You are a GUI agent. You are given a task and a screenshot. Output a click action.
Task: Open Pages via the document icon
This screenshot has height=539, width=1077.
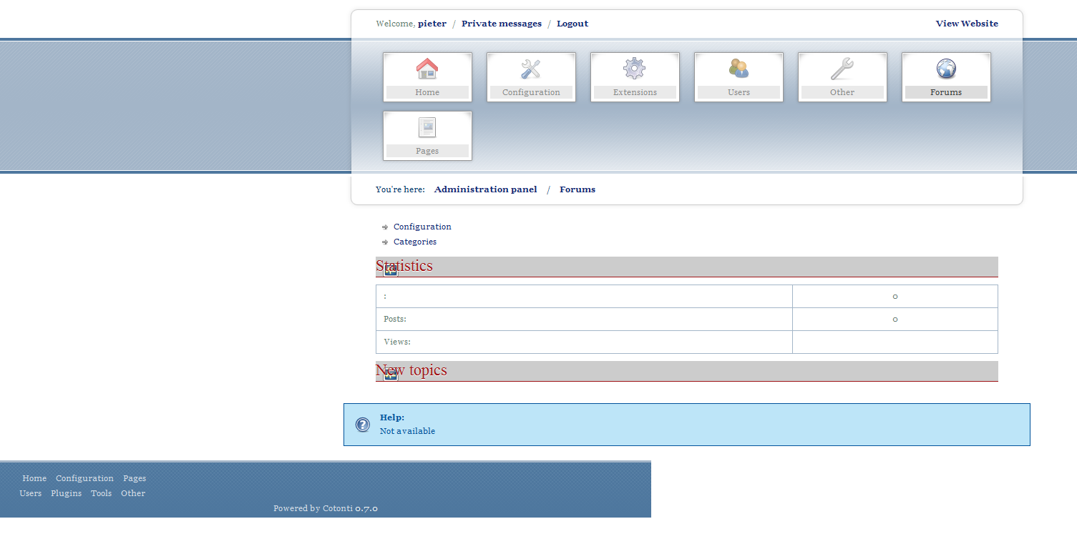pos(427,128)
